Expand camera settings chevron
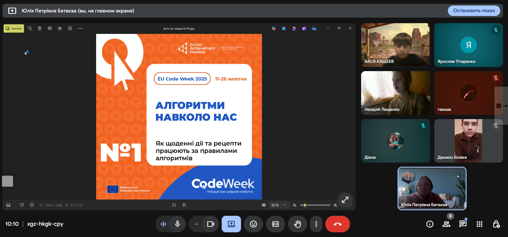 point(196,224)
